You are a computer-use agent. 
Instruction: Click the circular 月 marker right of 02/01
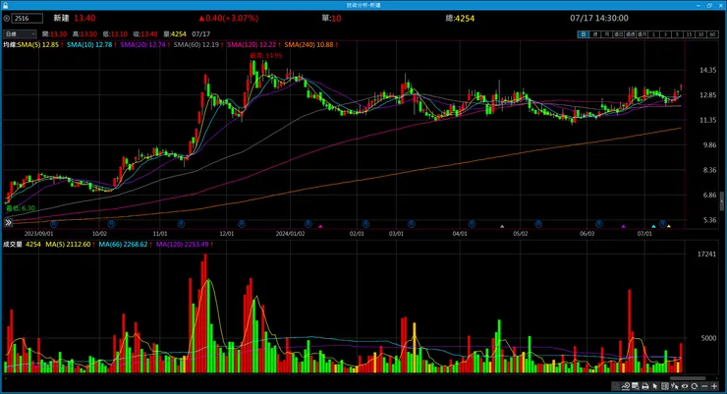click(x=365, y=224)
